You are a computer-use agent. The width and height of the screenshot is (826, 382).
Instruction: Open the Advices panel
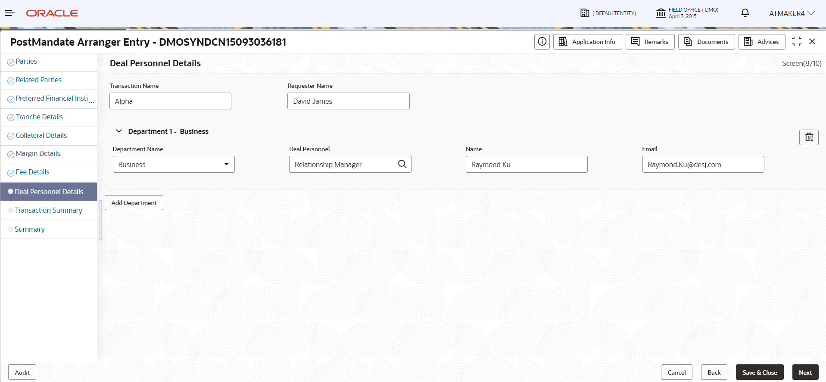click(x=761, y=42)
